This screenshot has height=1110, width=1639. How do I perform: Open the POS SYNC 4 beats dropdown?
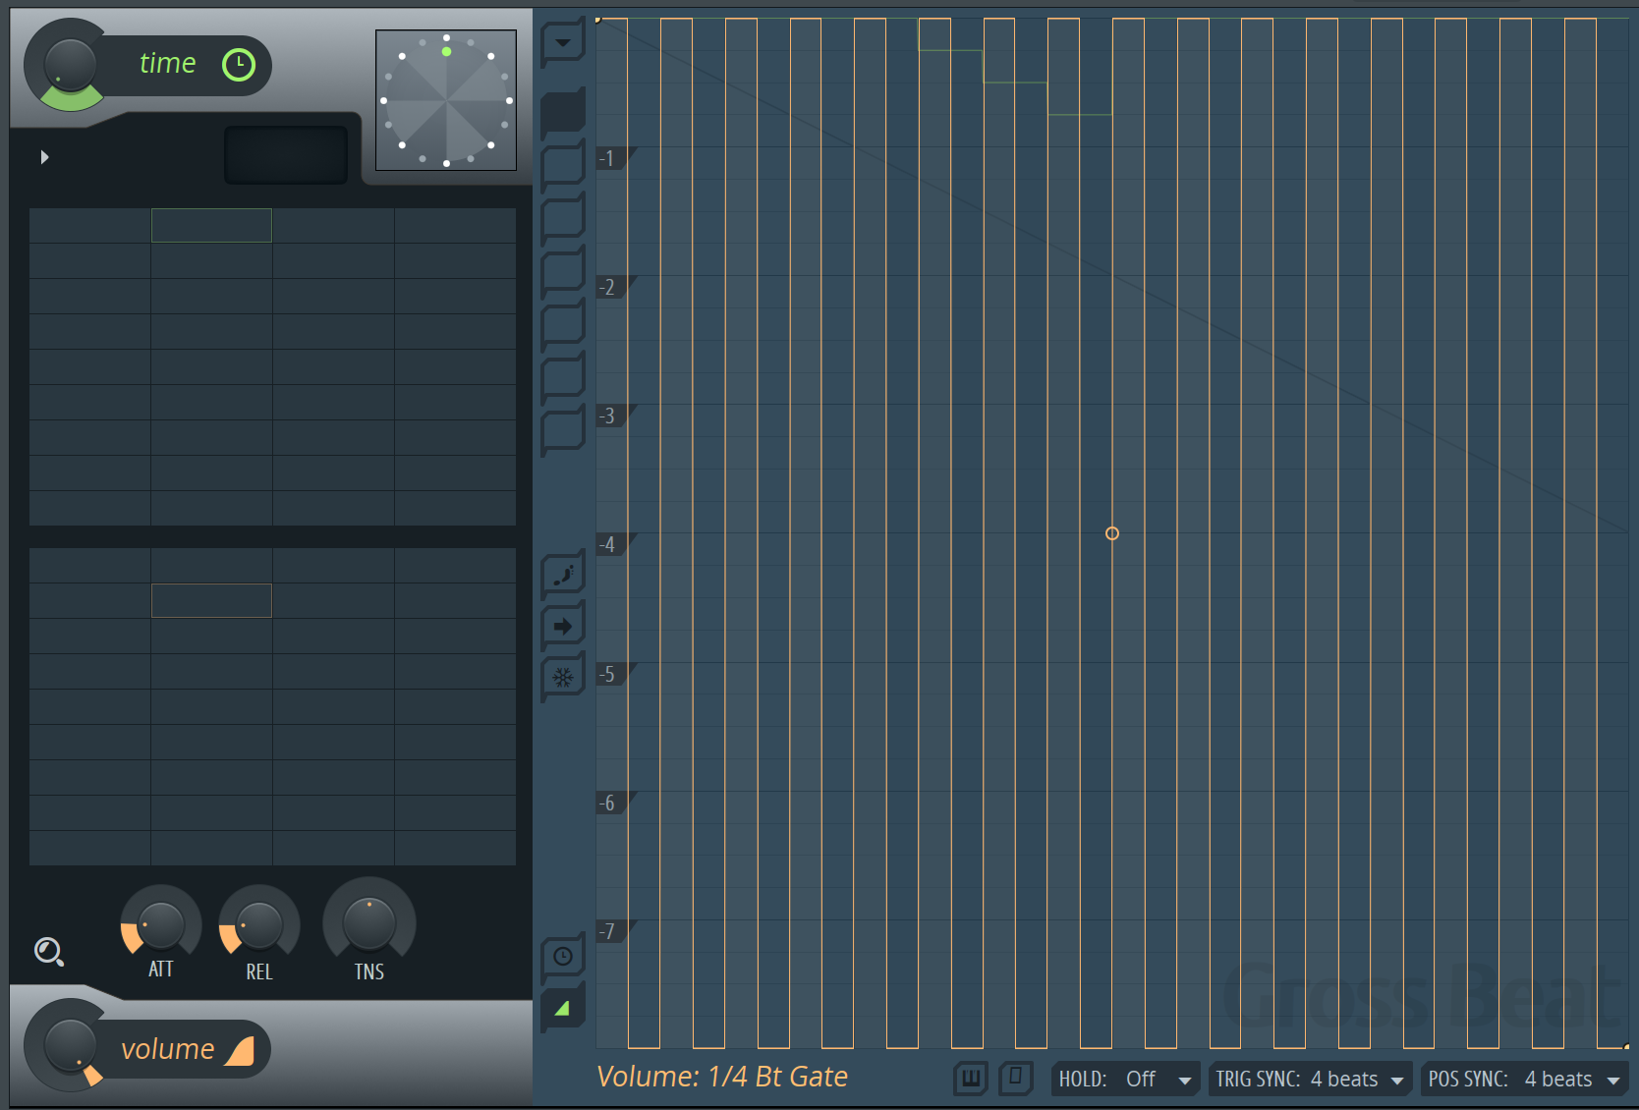tap(1524, 1080)
